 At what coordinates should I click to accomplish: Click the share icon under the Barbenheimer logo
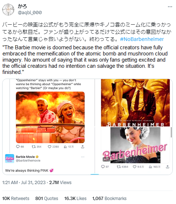(x=168, y=167)
